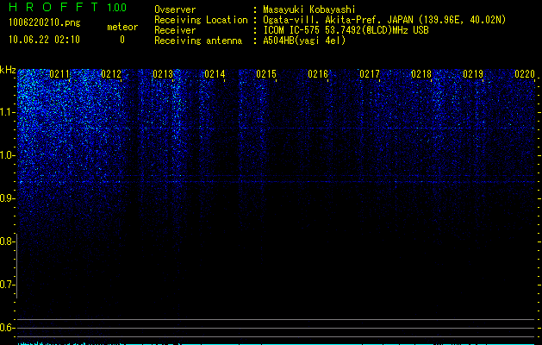Click the 0.8 frequency axis label
This screenshot has width=542, height=345.
pos(7,241)
